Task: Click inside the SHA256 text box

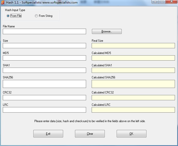Action: tap(44, 84)
